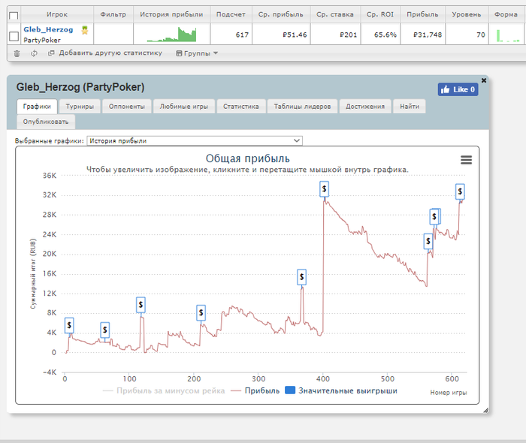Close the Gleb_Herzog panel with X
This screenshot has height=443, width=526.
pos(484,80)
